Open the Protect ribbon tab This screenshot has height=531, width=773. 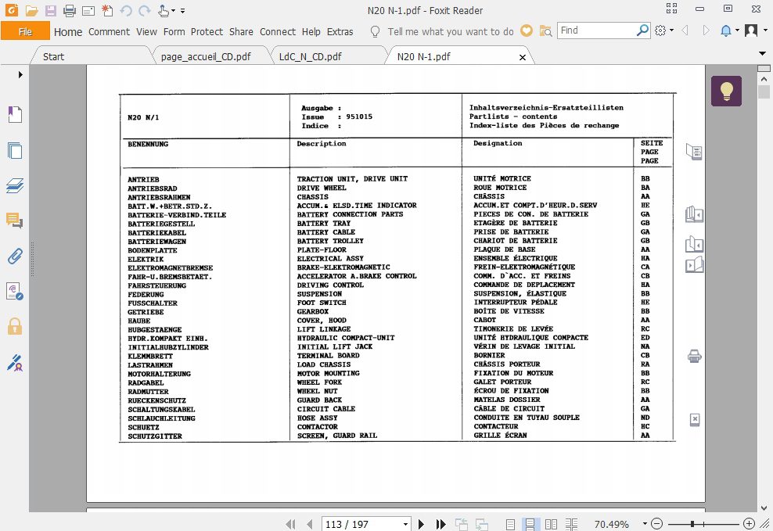pos(207,31)
